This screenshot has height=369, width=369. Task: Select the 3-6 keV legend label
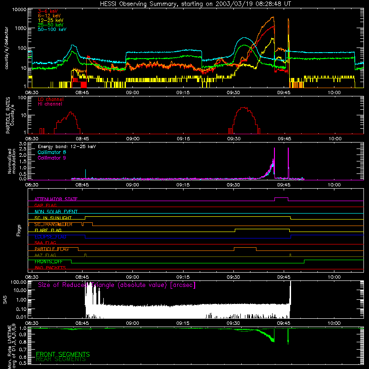pos(48,11)
